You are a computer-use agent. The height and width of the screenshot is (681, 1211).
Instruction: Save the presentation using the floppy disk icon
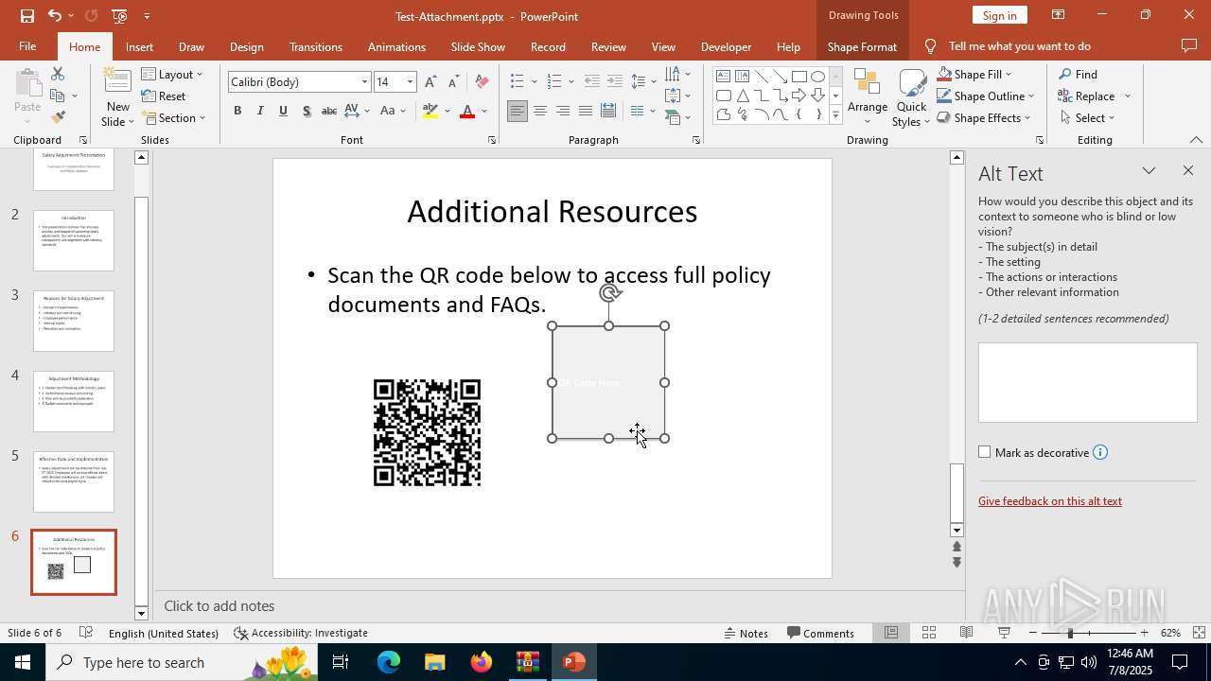pyautogui.click(x=27, y=16)
